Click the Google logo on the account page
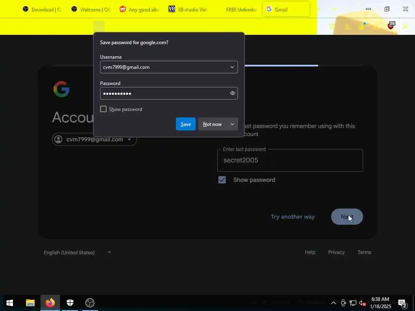The image size is (415, 311). point(62,89)
